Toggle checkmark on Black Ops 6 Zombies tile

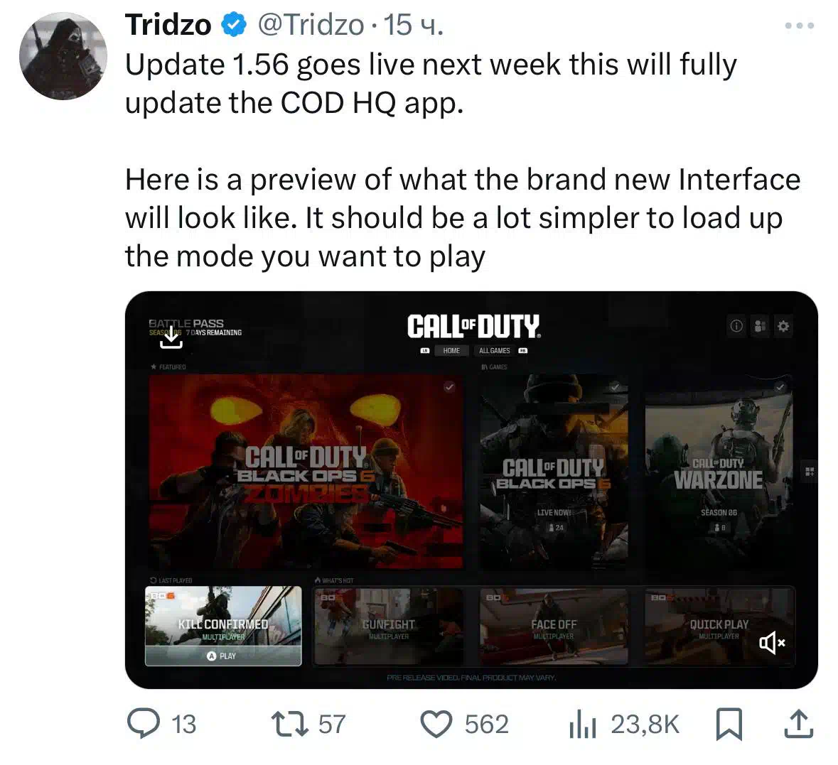click(x=449, y=387)
